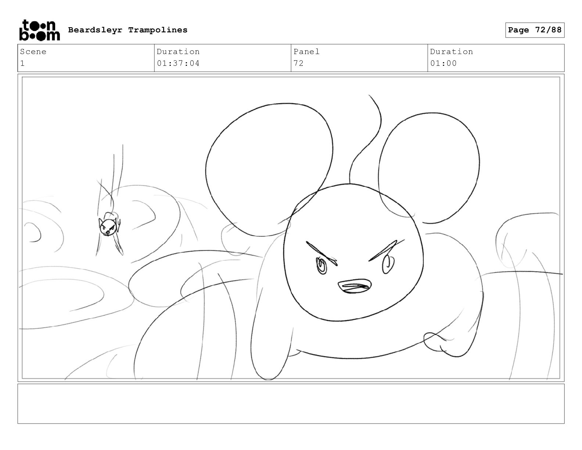
Task: Select the 'Beardsleyr Trampolines' project title
Action: point(128,30)
